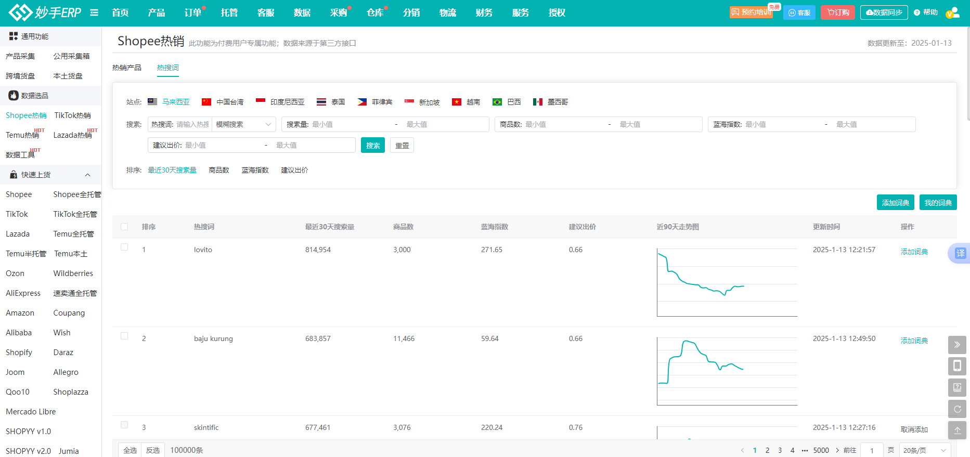This screenshot has height=457, width=970.
Task: Click the top bar 客服 button
Action: pyautogui.click(x=799, y=12)
